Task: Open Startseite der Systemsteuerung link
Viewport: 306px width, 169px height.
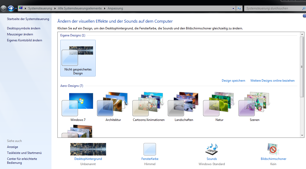Action: [x=28, y=19]
